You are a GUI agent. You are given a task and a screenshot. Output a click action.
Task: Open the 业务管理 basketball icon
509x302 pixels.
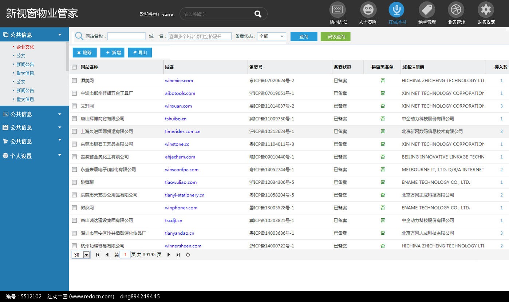click(x=456, y=9)
